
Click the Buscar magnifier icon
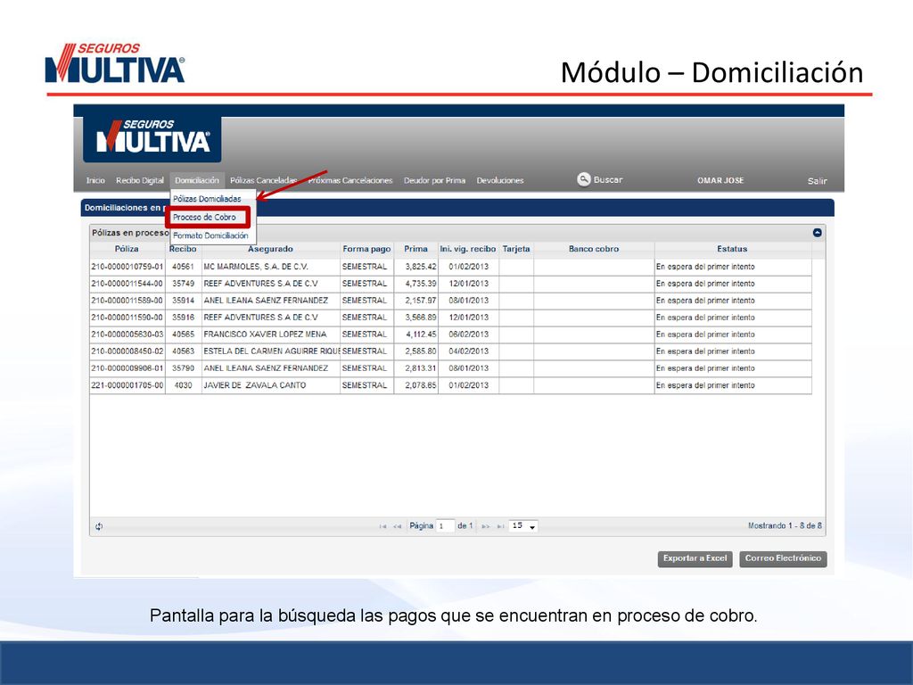pos(583,179)
